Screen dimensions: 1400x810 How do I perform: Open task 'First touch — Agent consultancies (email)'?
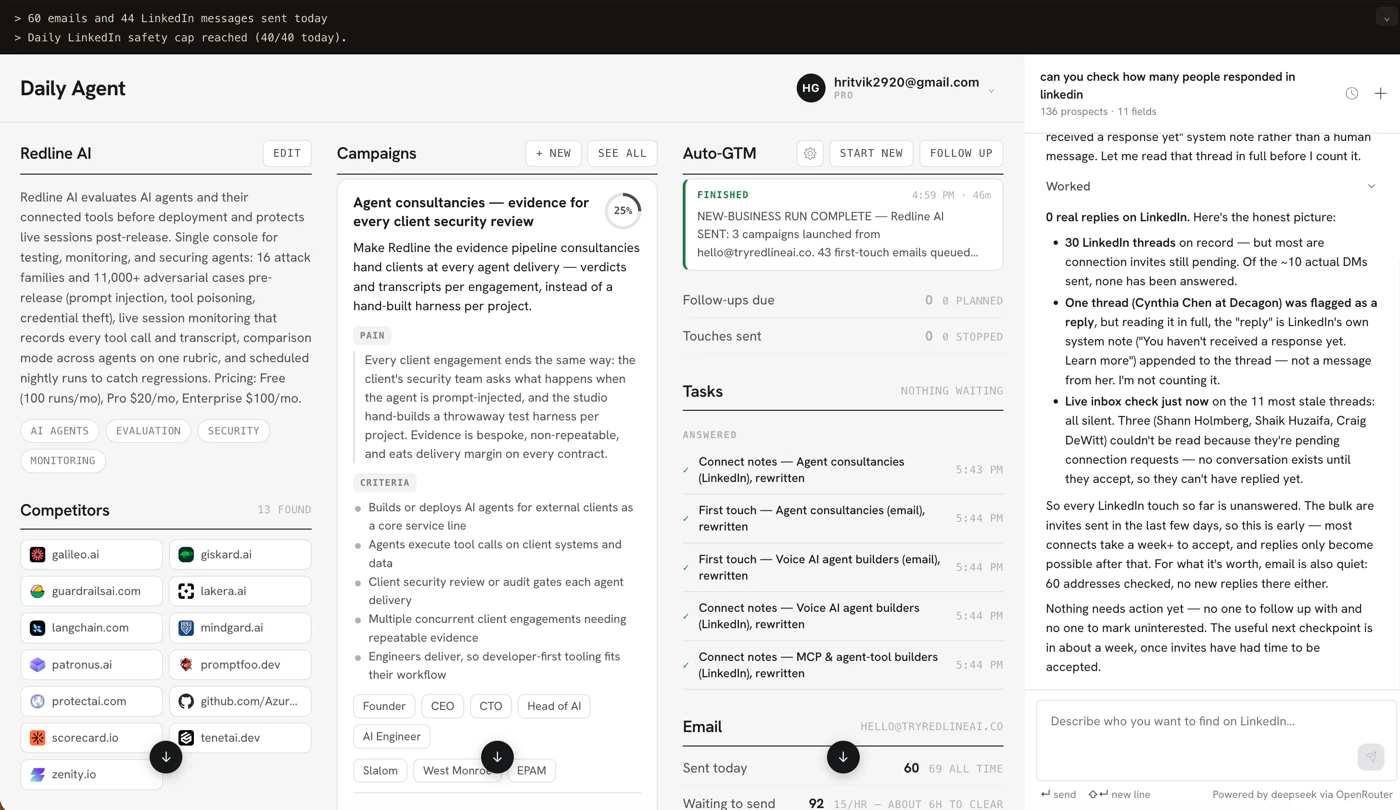pyautogui.click(x=843, y=519)
